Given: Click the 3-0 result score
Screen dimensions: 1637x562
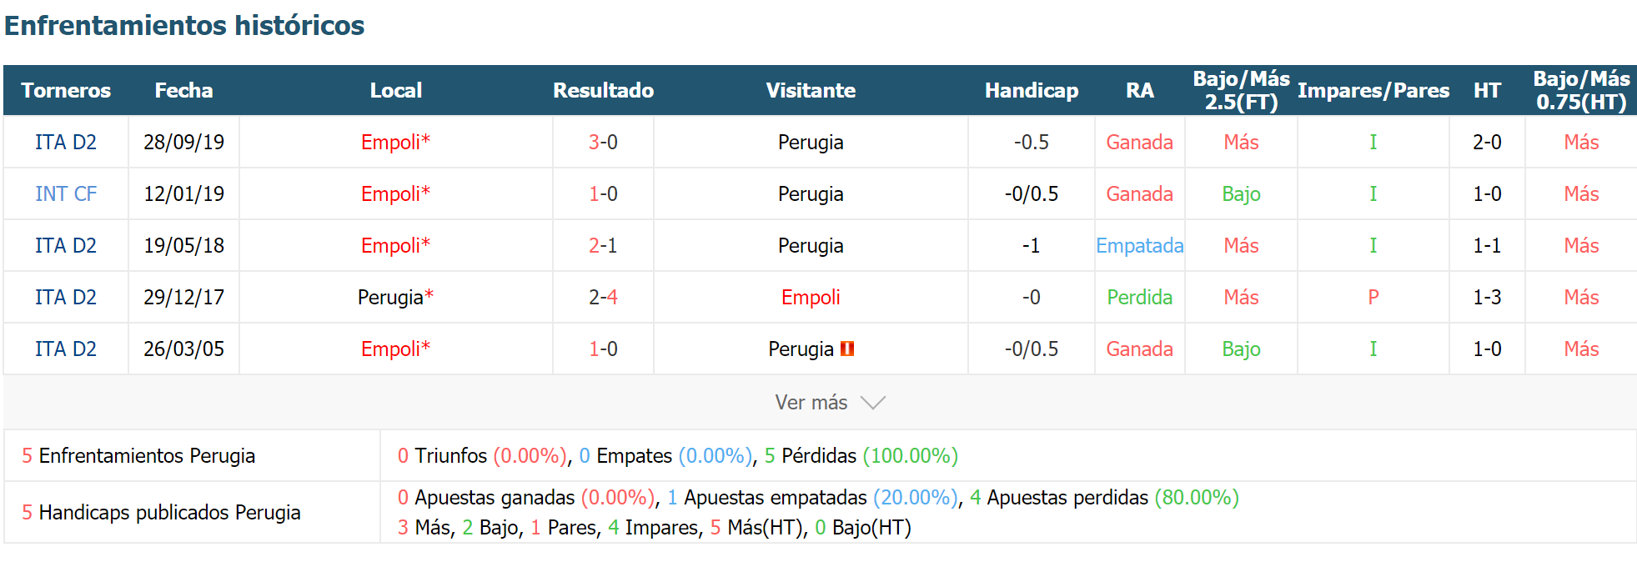Looking at the screenshot, I should 603,142.
